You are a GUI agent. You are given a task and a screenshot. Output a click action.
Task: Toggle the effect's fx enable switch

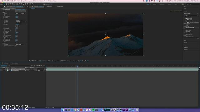[2, 10]
